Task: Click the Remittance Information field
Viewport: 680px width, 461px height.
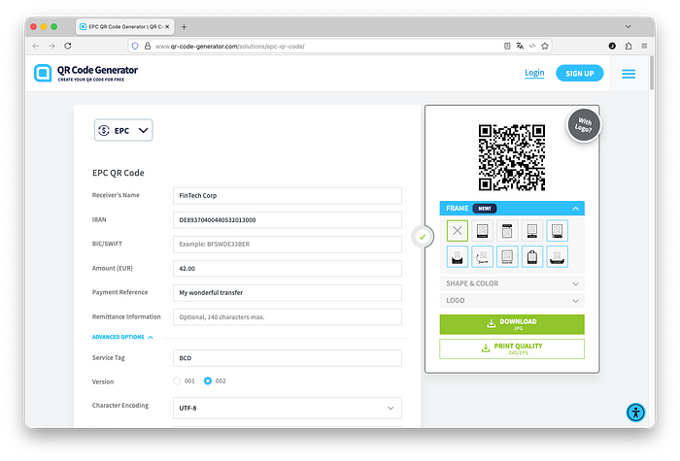Action: pyautogui.click(x=288, y=317)
